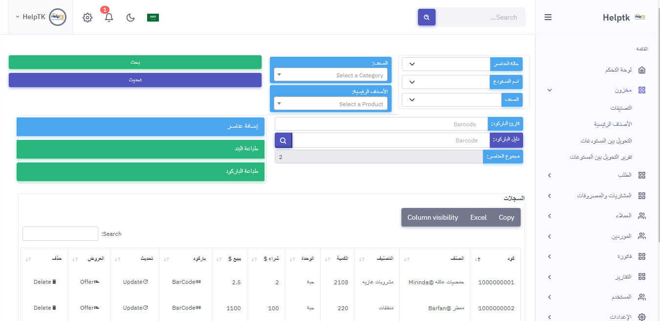The image size is (660, 321).
Task: Expand the اسم المستودع dropdown
Action: coord(445,82)
